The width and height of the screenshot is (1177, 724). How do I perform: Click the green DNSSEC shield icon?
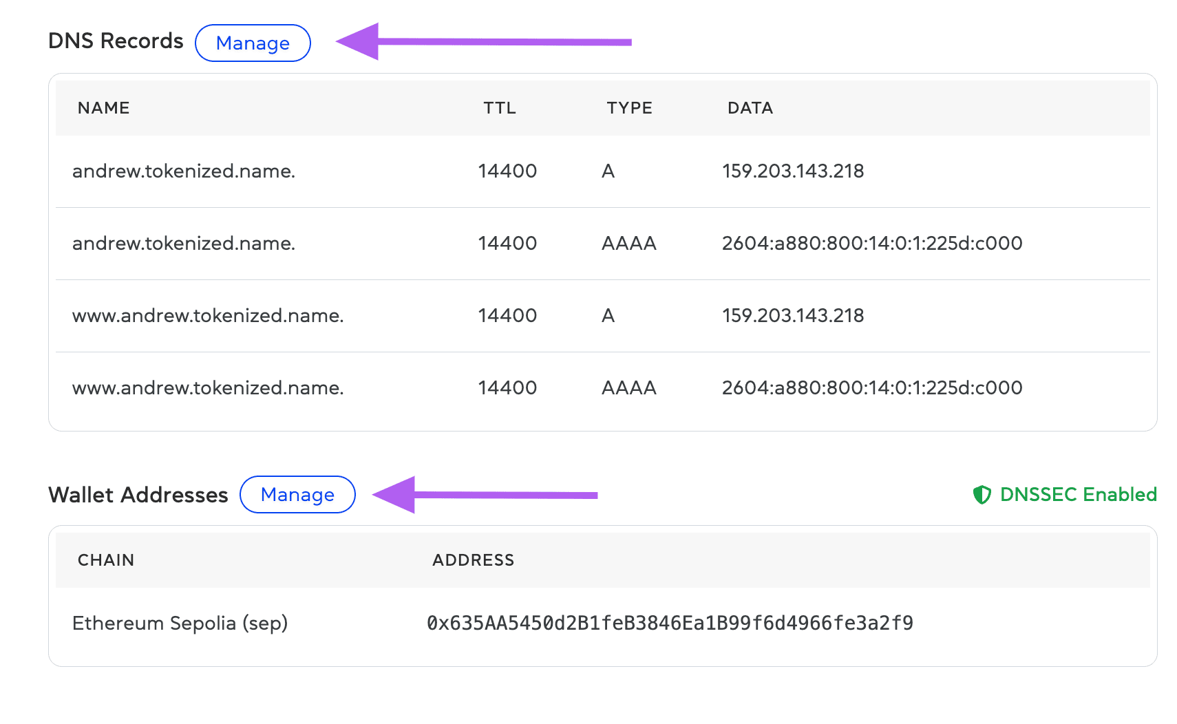[x=982, y=495]
